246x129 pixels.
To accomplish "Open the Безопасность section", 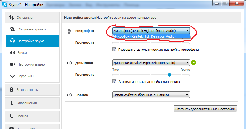I will coord(32,90).
